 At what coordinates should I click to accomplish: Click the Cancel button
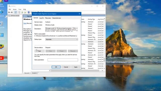click(66, 67)
